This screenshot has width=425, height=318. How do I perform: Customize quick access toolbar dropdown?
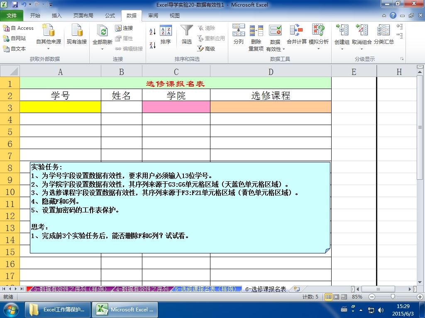click(51, 5)
